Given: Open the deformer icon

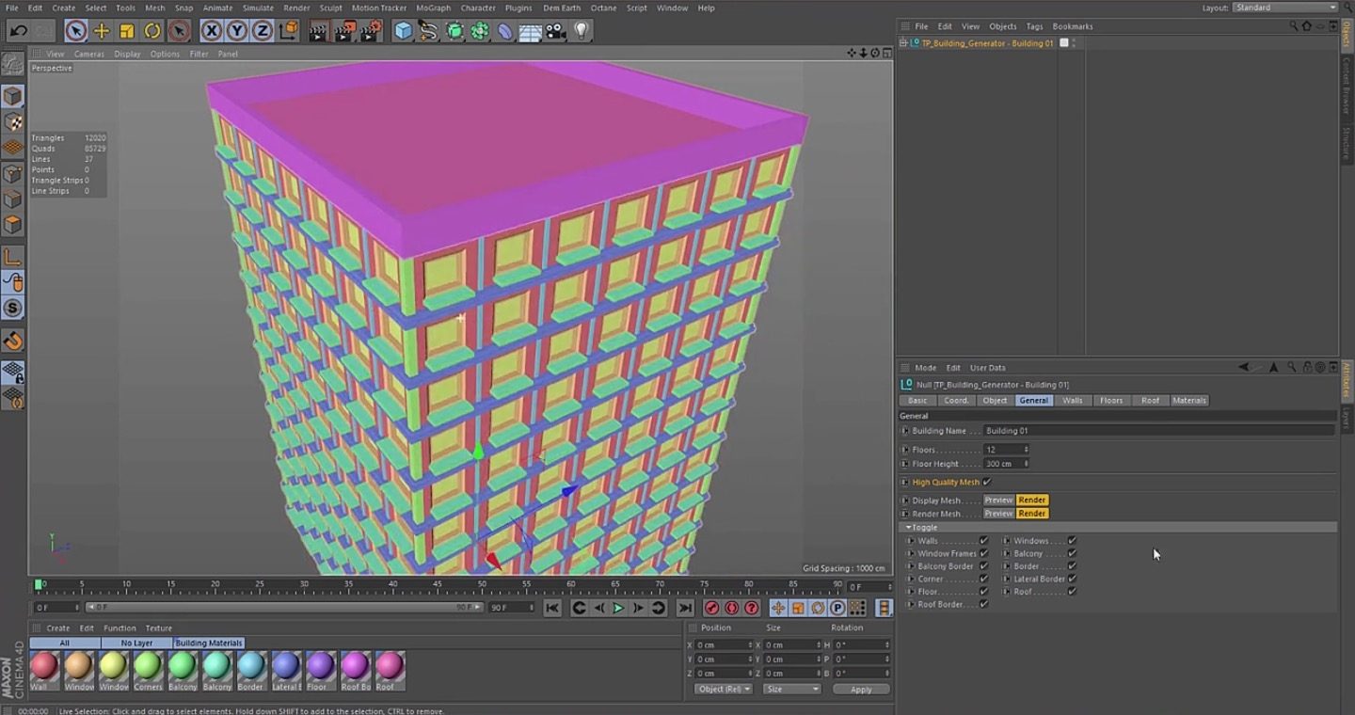Looking at the screenshot, I should coord(505,31).
